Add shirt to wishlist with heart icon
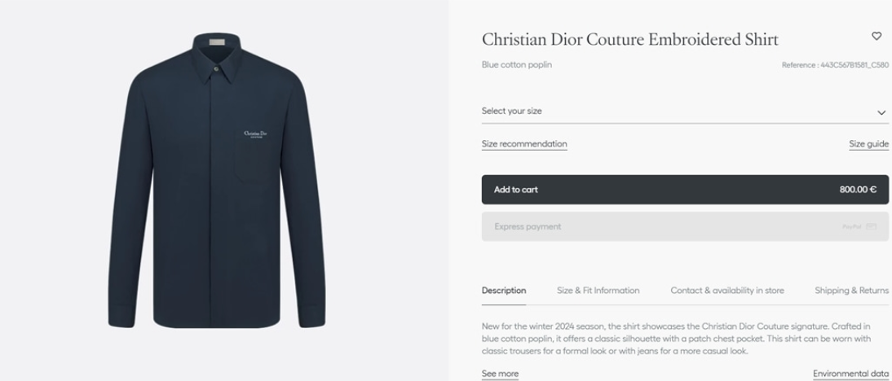 tap(877, 36)
